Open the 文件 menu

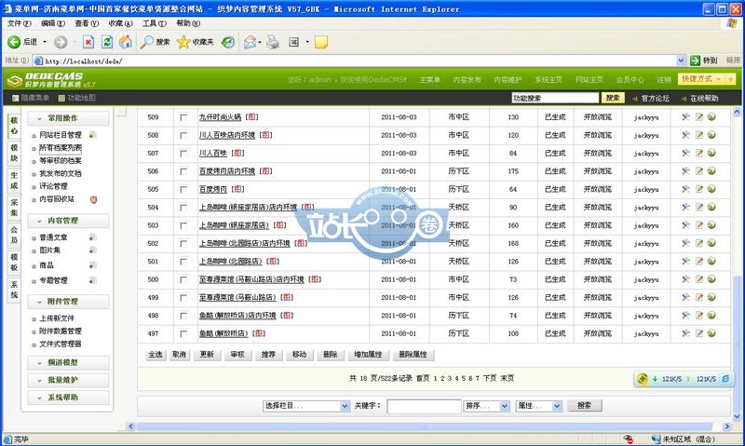pyautogui.click(x=19, y=23)
